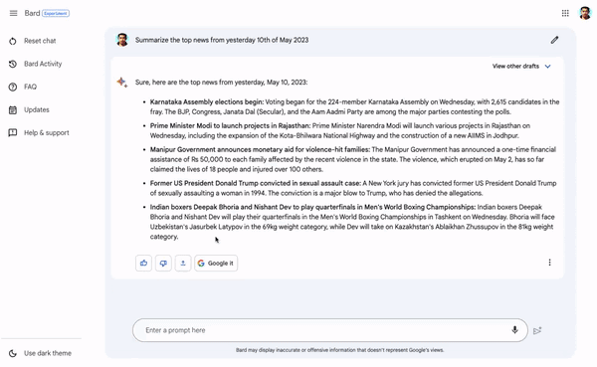Screen dimensions: 597x367
Task: Click the share and export icon
Action: click(183, 264)
